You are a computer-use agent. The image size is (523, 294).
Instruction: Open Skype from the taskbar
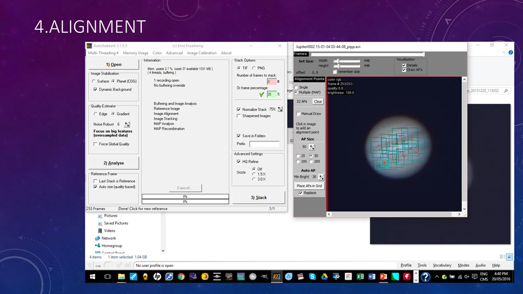[x=312, y=277]
